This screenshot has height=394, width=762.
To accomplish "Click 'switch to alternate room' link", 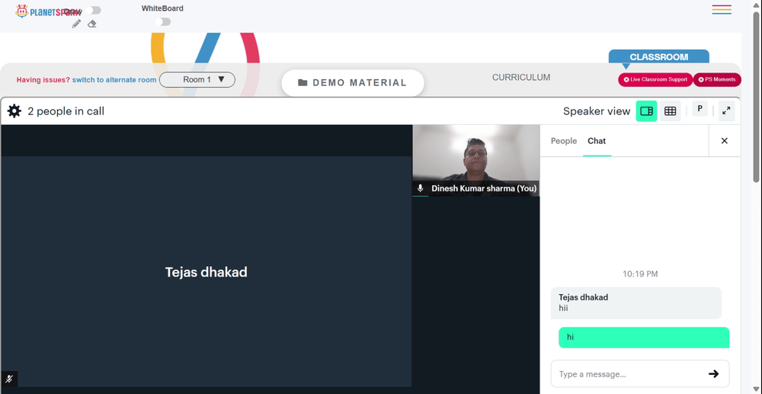I will click(x=114, y=80).
